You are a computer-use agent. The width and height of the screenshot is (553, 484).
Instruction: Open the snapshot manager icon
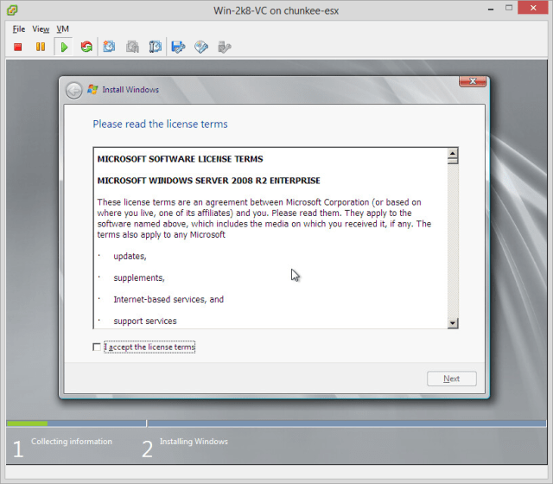pyautogui.click(x=156, y=47)
